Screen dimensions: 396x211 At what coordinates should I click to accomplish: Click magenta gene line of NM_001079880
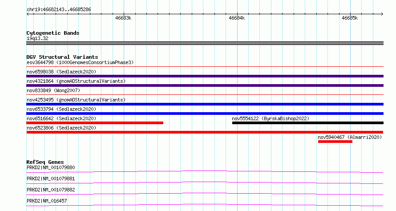[x=205, y=172]
